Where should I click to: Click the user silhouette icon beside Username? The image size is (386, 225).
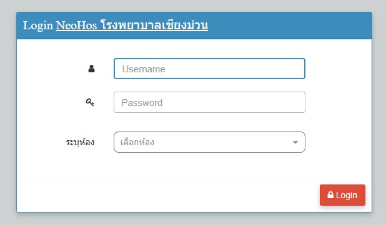pyautogui.click(x=91, y=69)
